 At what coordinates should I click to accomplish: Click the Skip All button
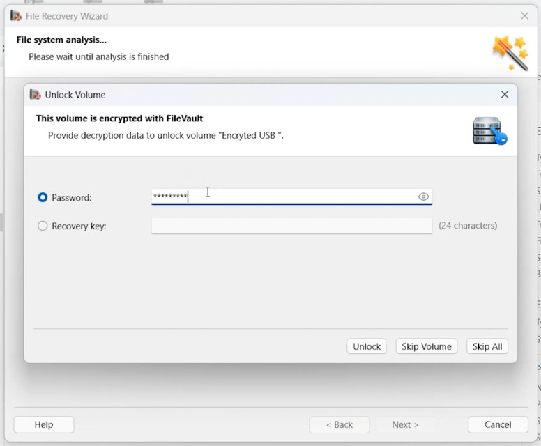[487, 346]
